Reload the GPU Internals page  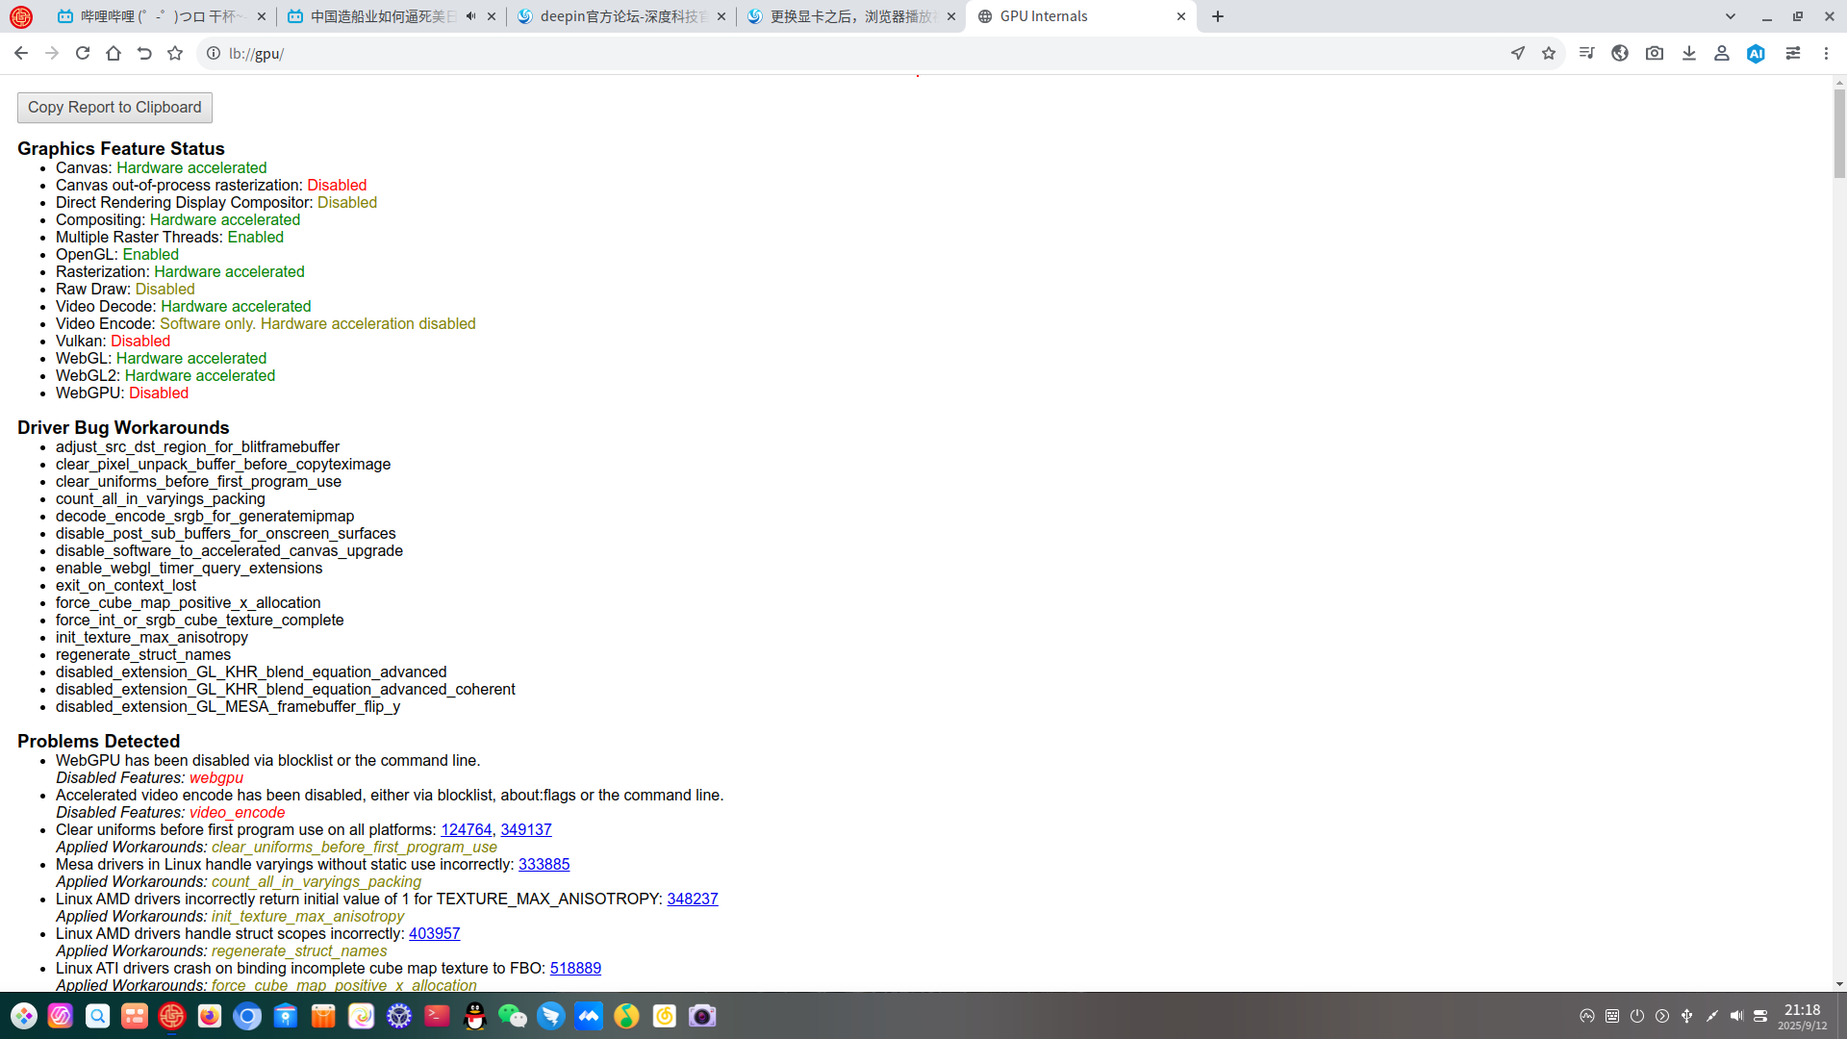(83, 54)
